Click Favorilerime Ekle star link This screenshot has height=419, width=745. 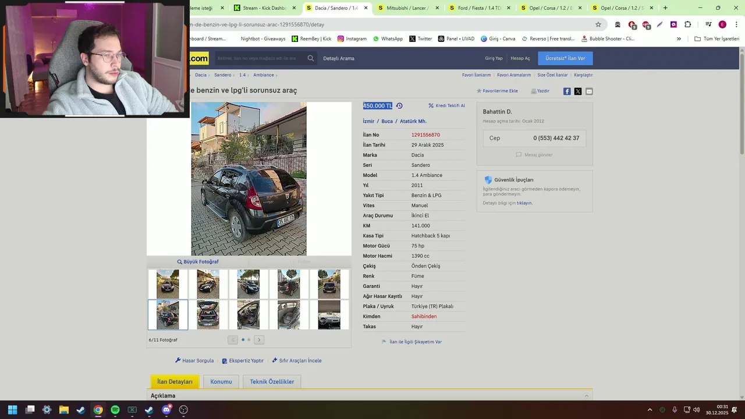pyautogui.click(x=497, y=91)
